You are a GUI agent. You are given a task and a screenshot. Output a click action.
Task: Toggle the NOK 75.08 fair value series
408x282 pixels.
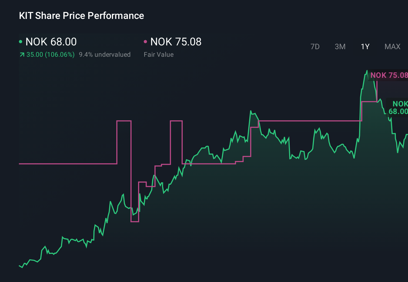[176, 42]
